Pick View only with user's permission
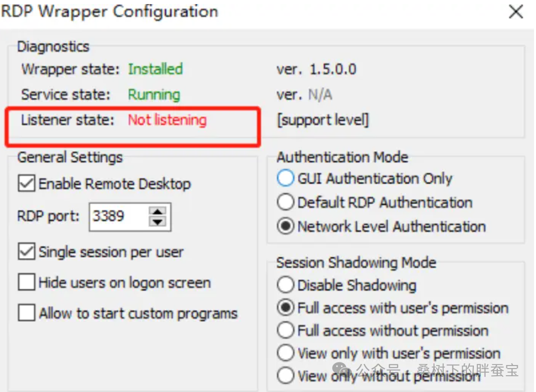536x392 pixels. click(x=286, y=353)
